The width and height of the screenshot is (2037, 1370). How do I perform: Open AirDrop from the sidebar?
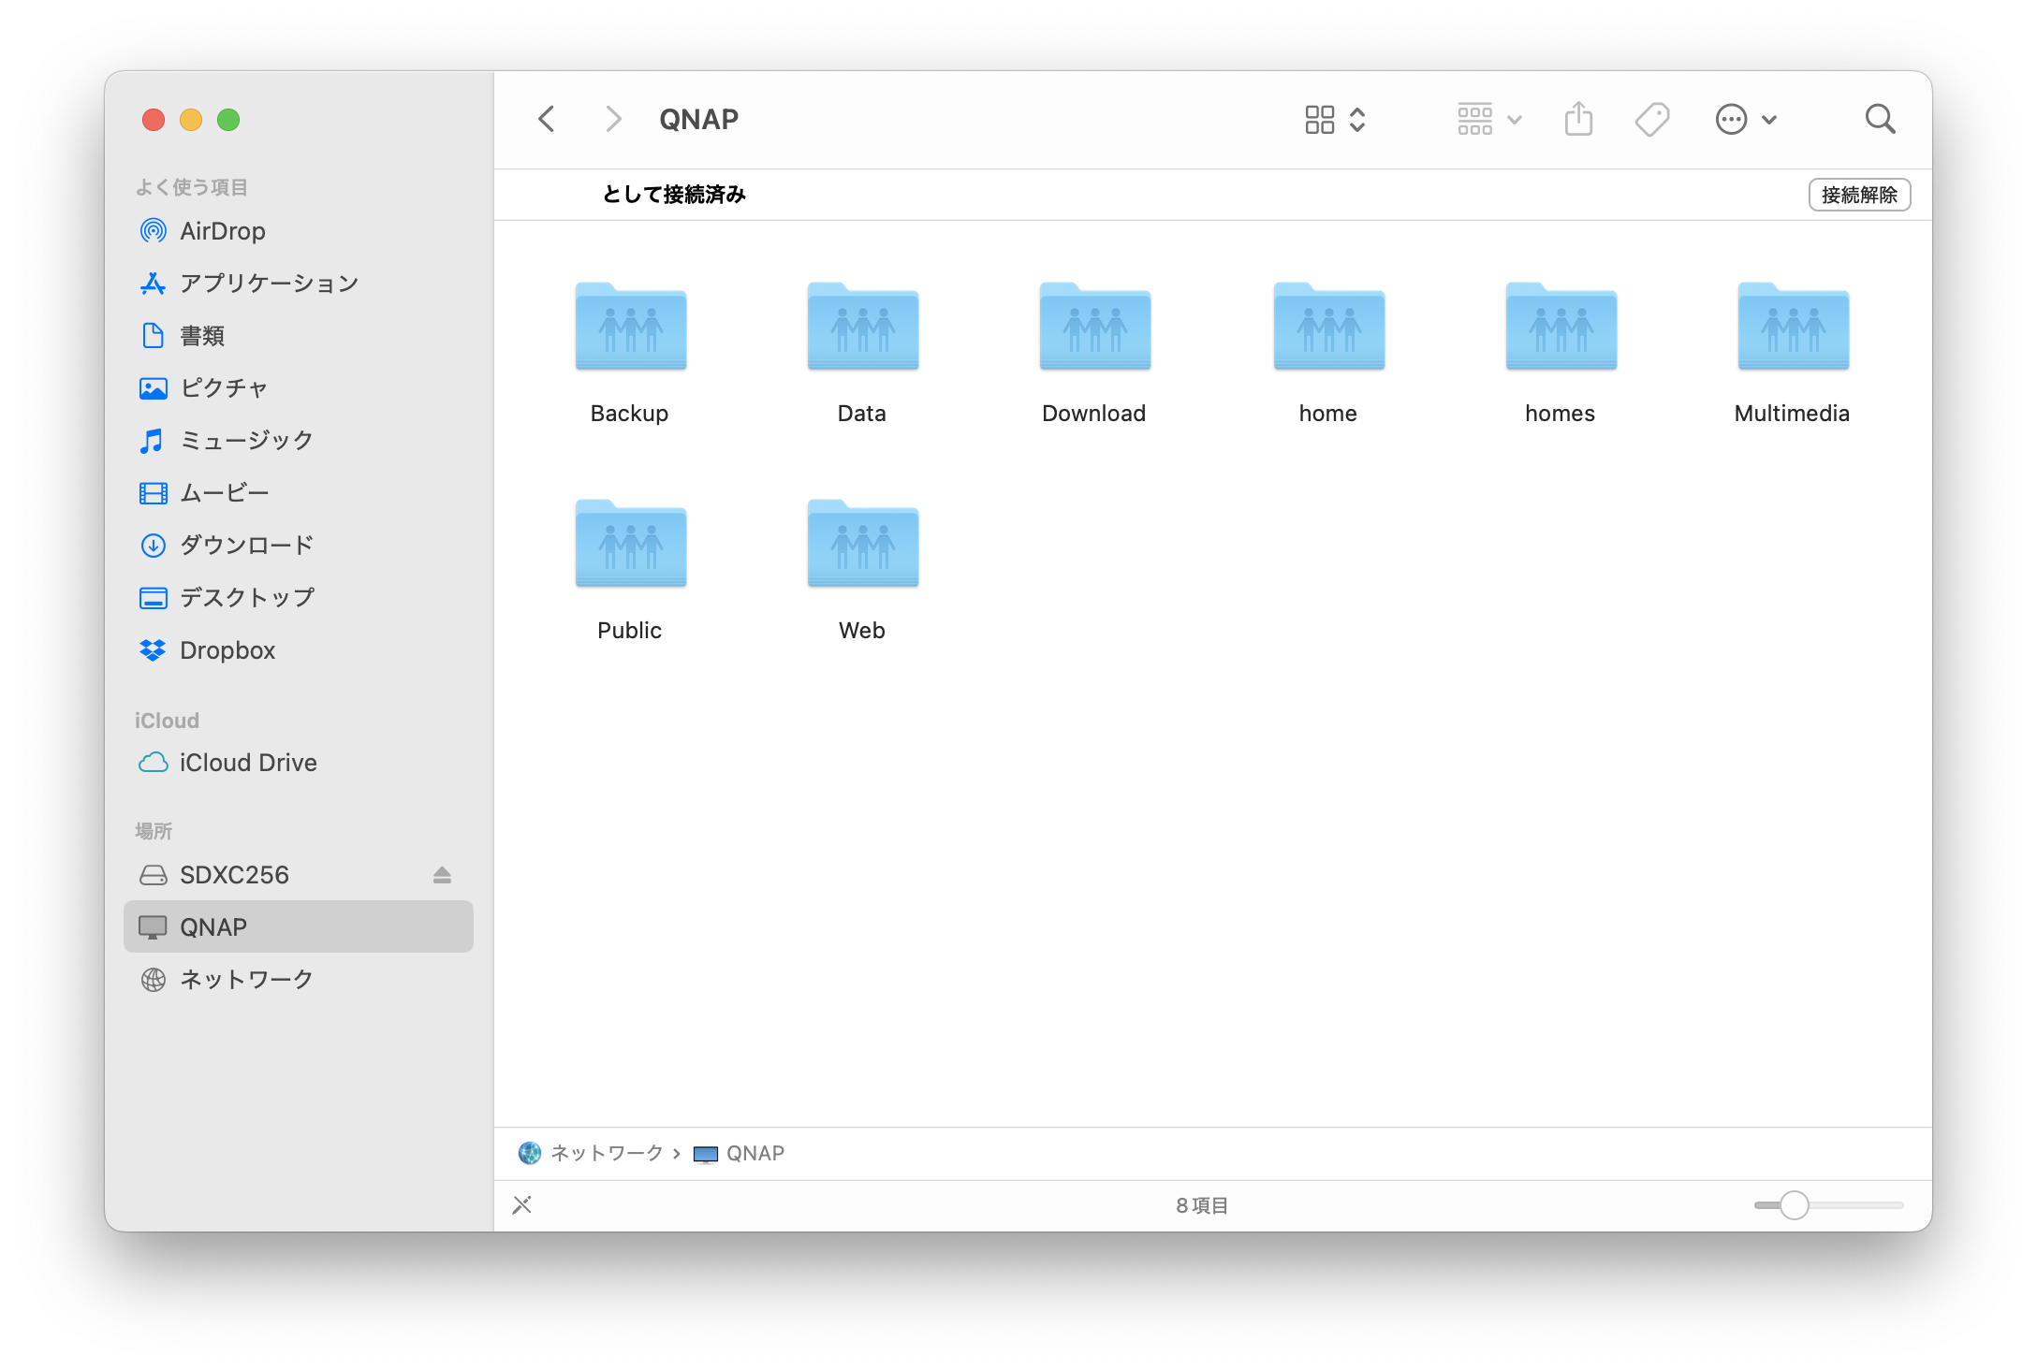pyautogui.click(x=222, y=231)
